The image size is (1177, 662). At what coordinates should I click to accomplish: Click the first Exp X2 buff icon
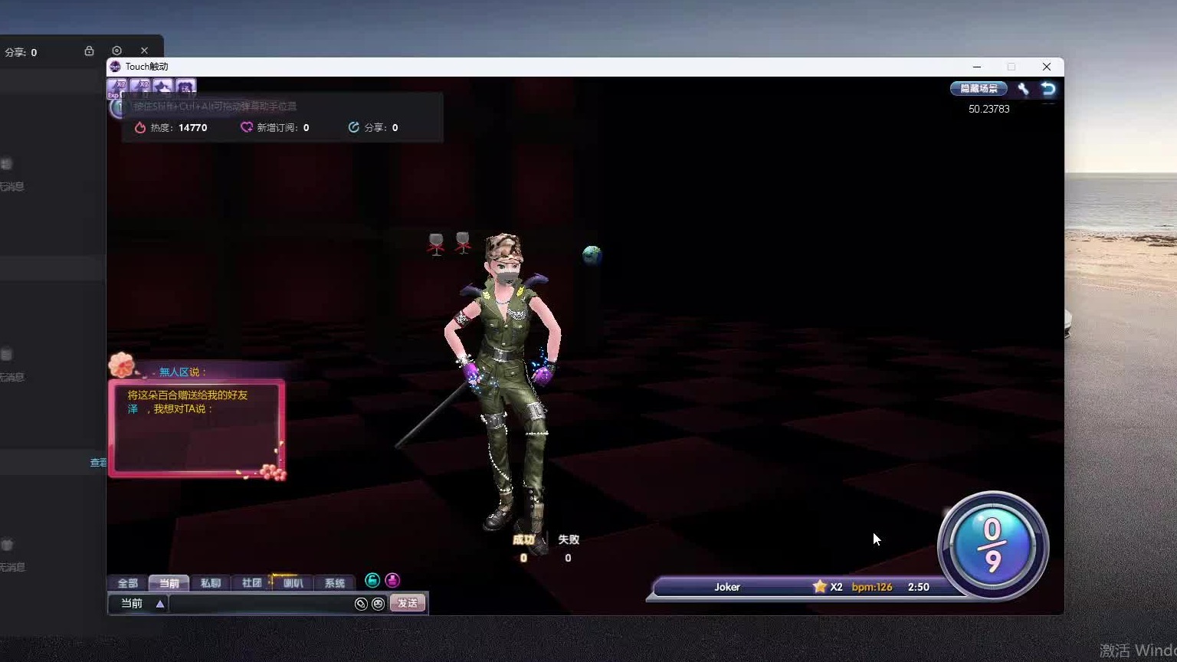point(117,87)
